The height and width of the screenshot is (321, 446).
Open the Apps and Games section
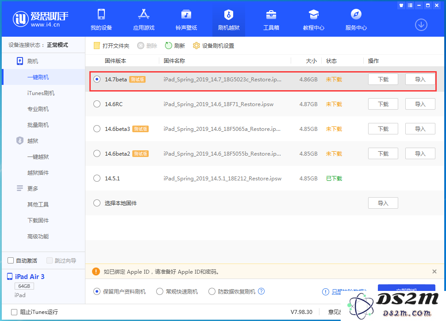click(144, 19)
